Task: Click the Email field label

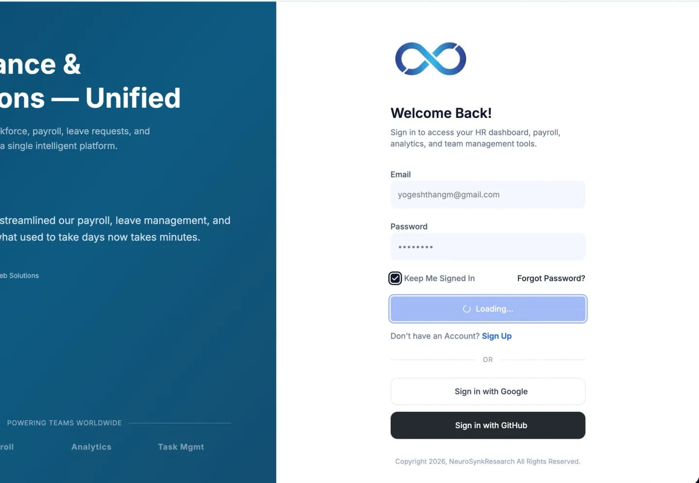Action: coord(400,175)
